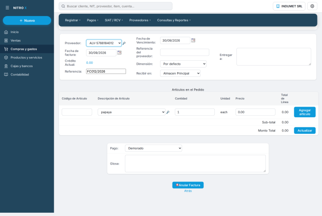Image resolution: width=322 pixels, height=216 pixels.
Task: Click the INDUMET SRL company button
Action: [289, 6]
